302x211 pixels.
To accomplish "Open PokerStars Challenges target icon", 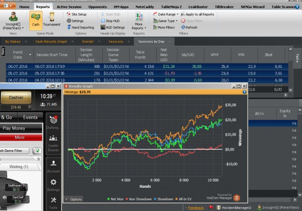I will [53, 120].
